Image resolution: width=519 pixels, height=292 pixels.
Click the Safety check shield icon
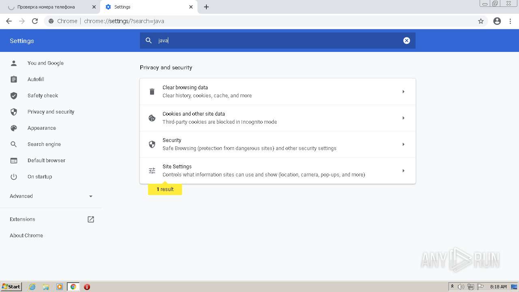click(14, 96)
